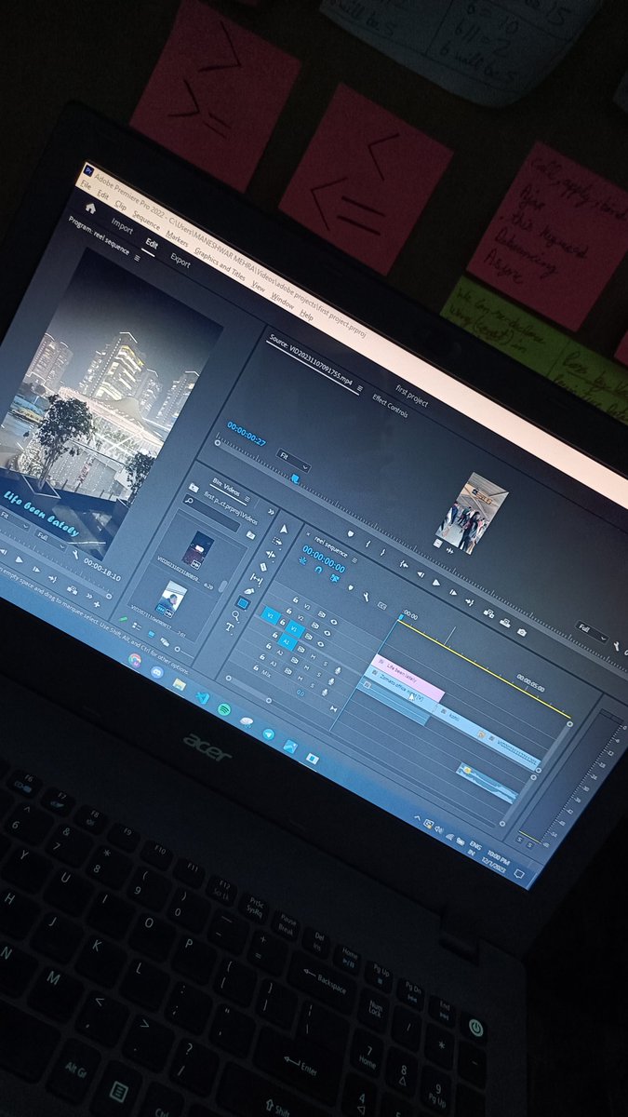Select the Type tool
This screenshot has width=628, height=1117.
(230, 628)
